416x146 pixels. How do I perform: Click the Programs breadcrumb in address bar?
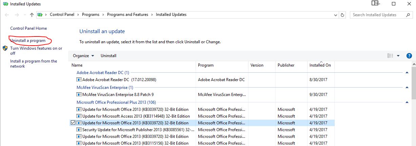click(x=91, y=15)
